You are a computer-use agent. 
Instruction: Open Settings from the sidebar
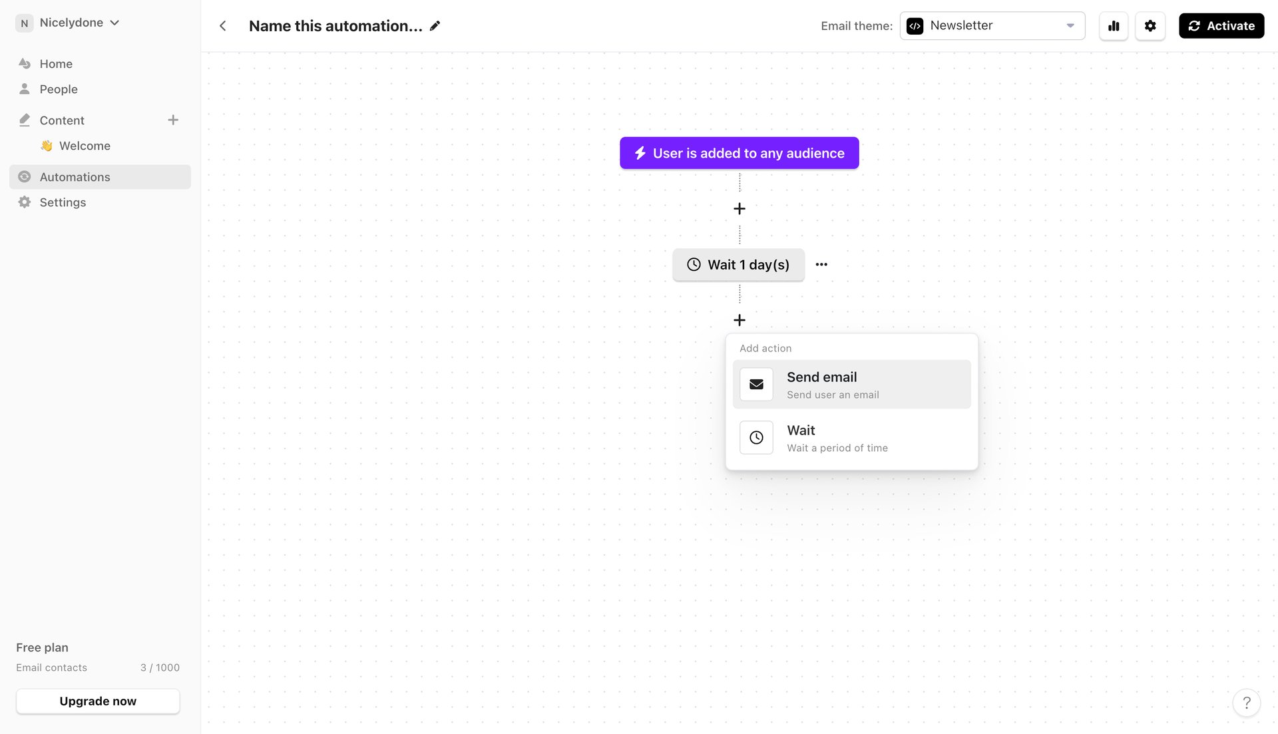pyautogui.click(x=61, y=202)
